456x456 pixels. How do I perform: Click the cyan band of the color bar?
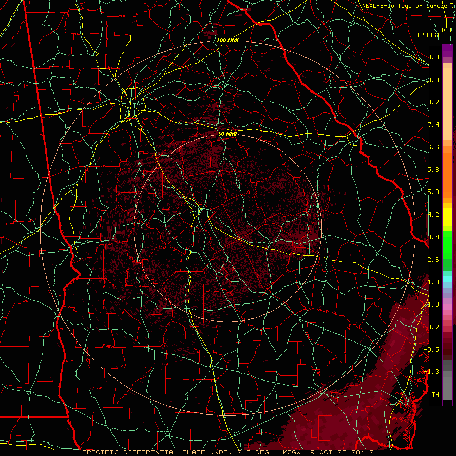pos(447,278)
